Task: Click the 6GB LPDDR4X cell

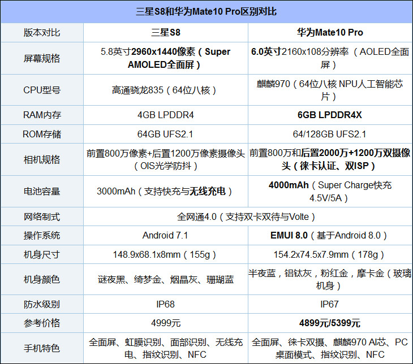Action: (330, 115)
